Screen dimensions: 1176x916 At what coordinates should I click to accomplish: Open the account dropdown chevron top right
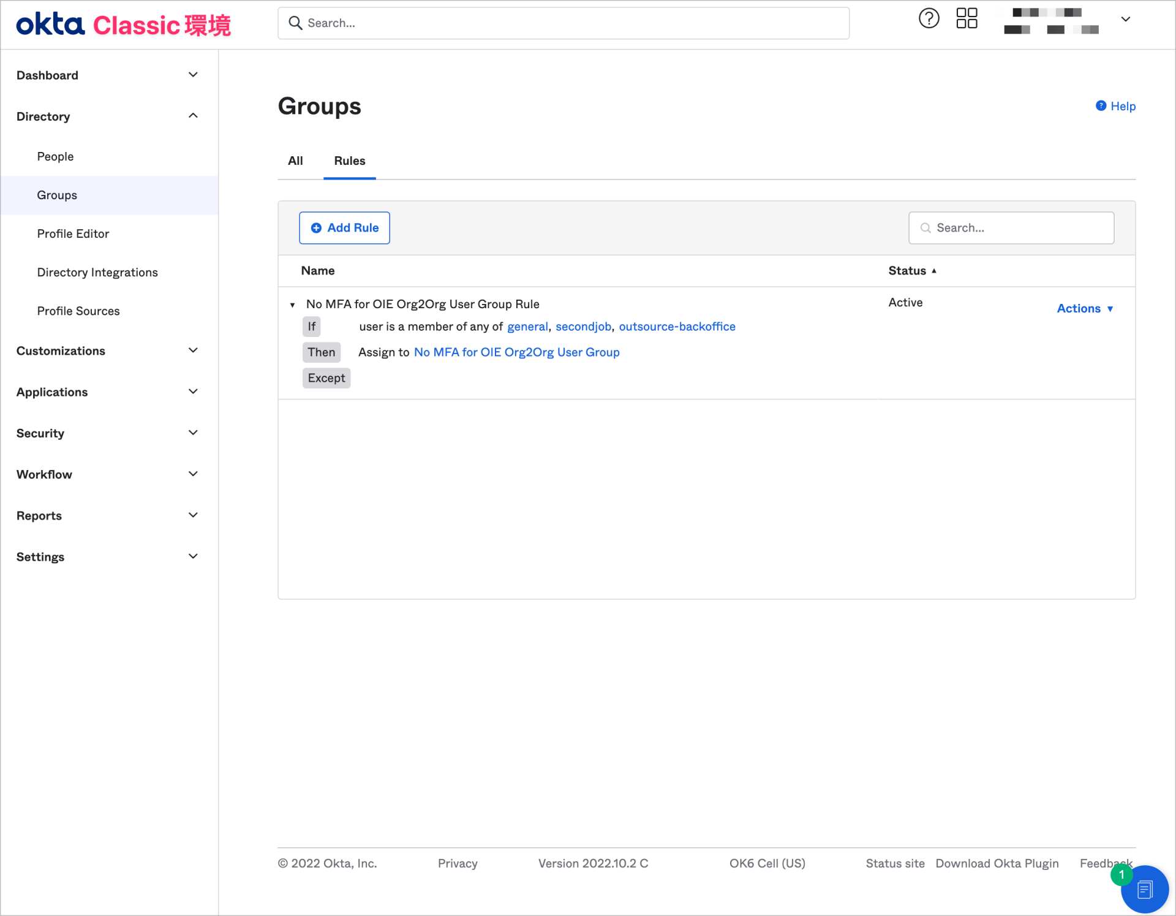click(1126, 19)
